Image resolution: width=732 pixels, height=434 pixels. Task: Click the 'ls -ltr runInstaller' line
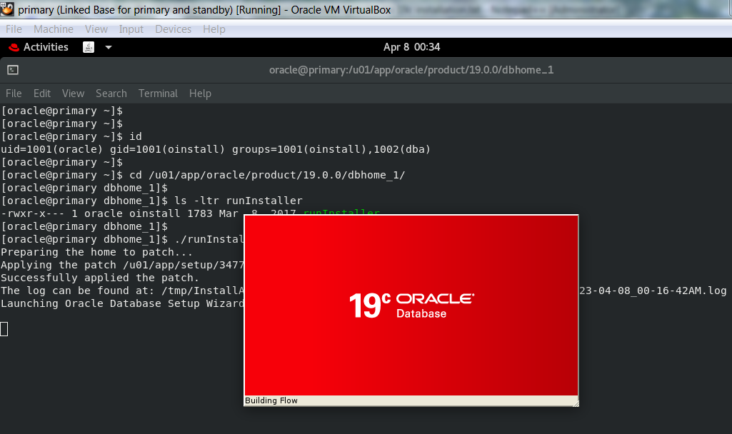pos(151,201)
